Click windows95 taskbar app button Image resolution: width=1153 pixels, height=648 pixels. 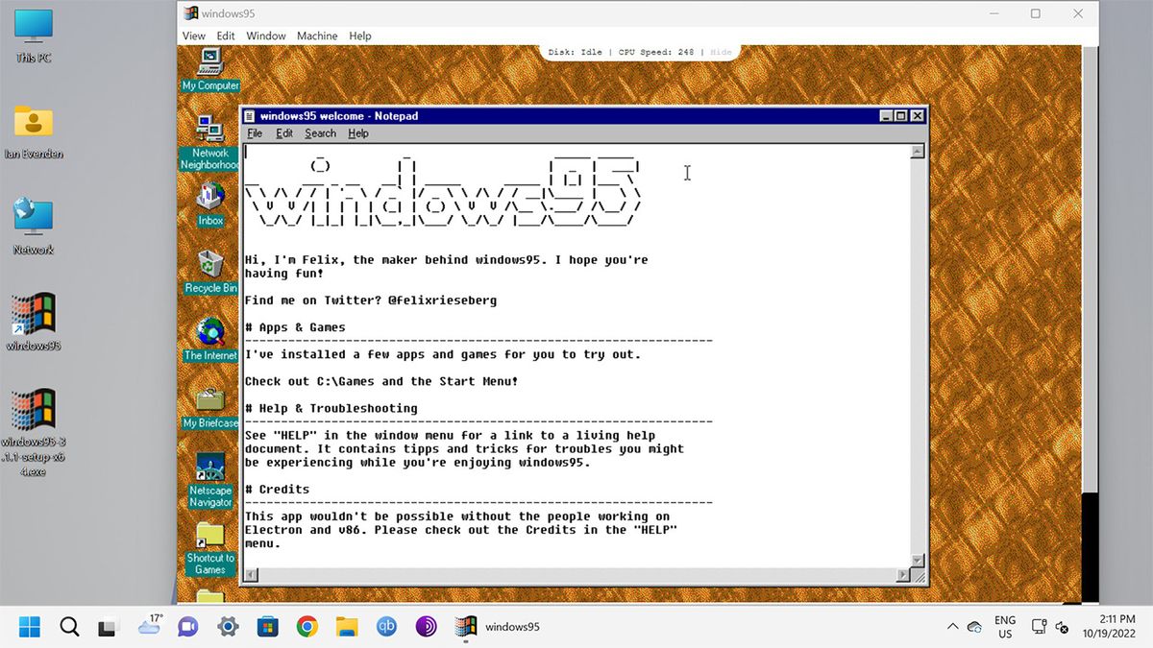[498, 627]
